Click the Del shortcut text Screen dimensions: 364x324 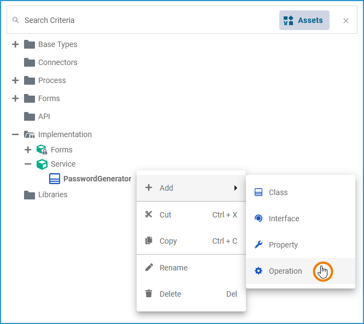tap(231, 294)
